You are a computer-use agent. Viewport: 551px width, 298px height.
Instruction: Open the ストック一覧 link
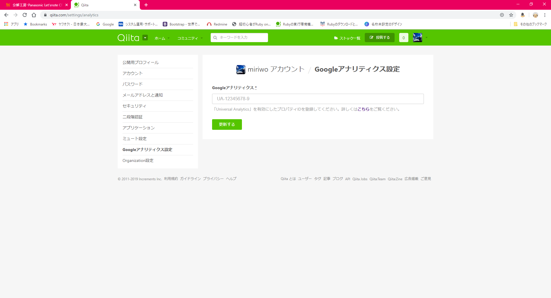coord(347,38)
